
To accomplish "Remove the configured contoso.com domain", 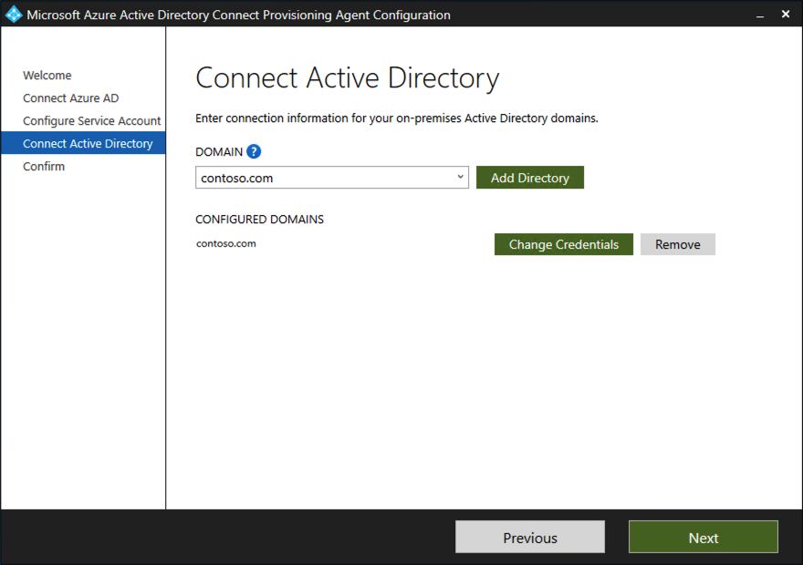I will [677, 244].
